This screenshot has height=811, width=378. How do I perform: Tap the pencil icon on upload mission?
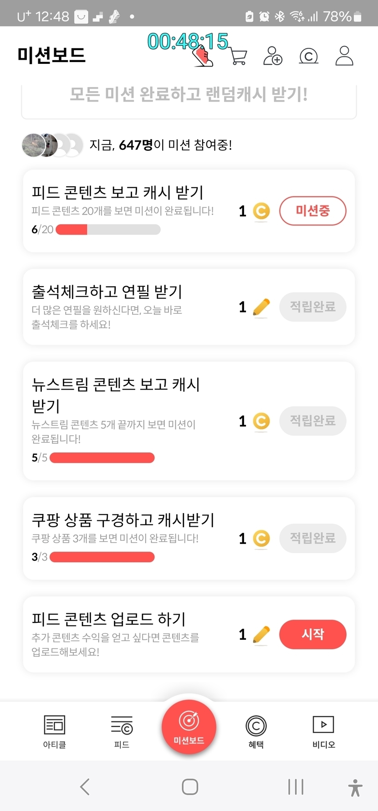point(261,634)
